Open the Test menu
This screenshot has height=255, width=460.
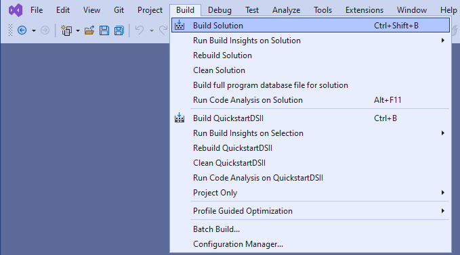(x=252, y=10)
